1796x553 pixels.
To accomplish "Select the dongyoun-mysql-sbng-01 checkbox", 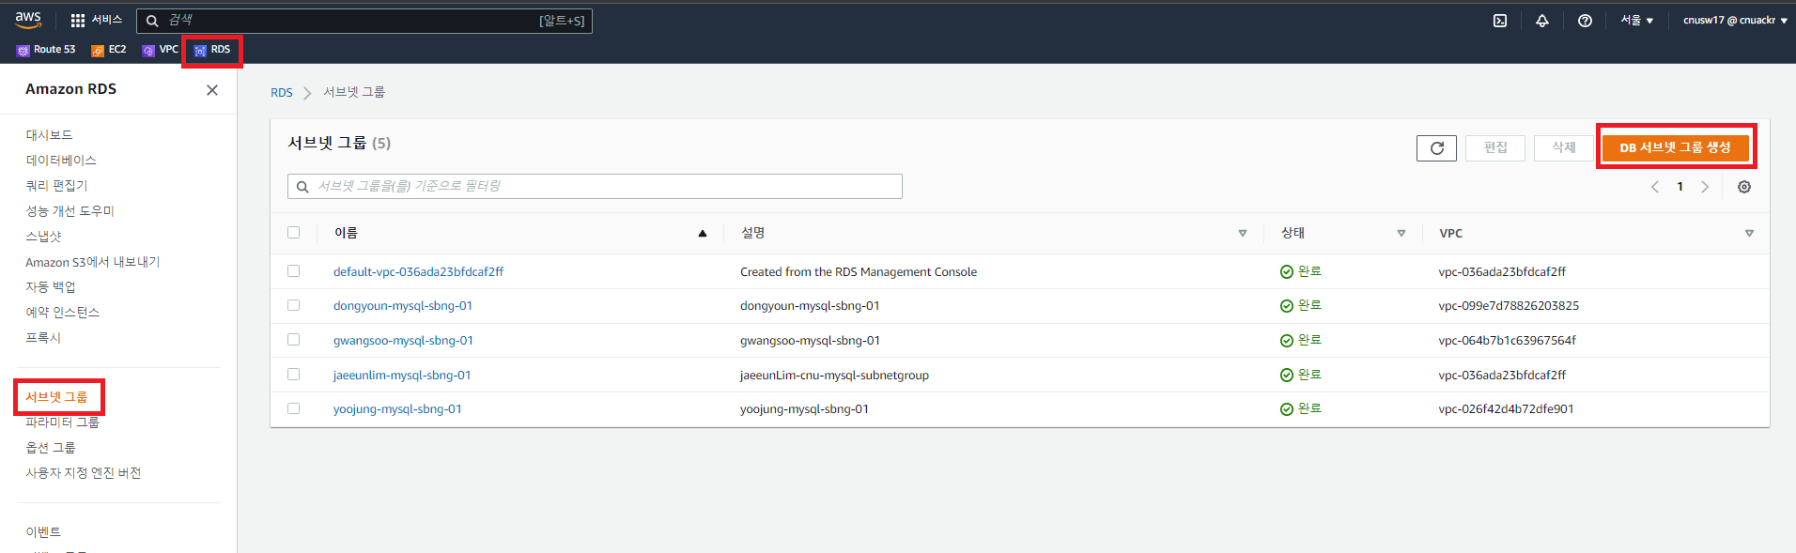I will [294, 305].
